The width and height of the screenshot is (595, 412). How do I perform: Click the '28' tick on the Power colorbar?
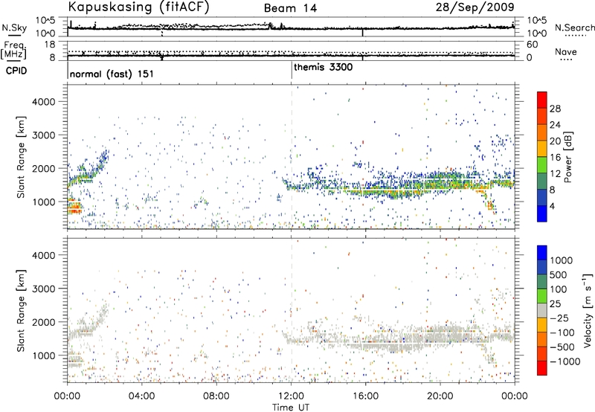point(555,109)
